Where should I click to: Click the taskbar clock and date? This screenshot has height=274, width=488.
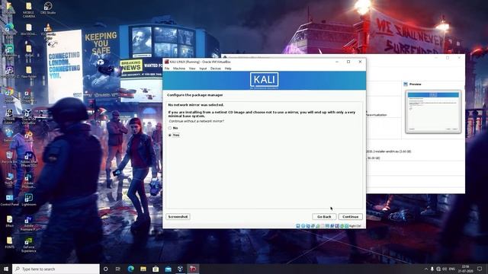click(466, 269)
